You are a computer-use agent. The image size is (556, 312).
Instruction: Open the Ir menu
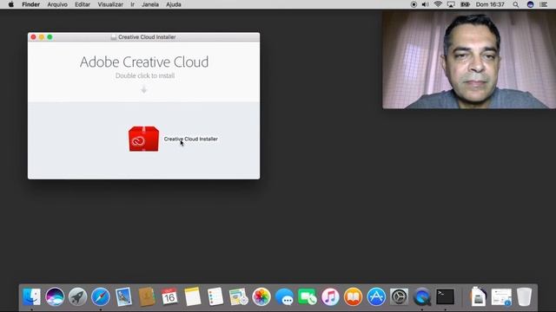tap(132, 4)
